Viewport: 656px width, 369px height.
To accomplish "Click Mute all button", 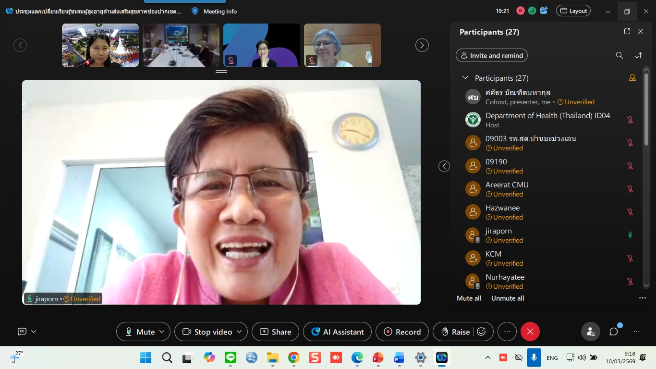I will pos(469,298).
